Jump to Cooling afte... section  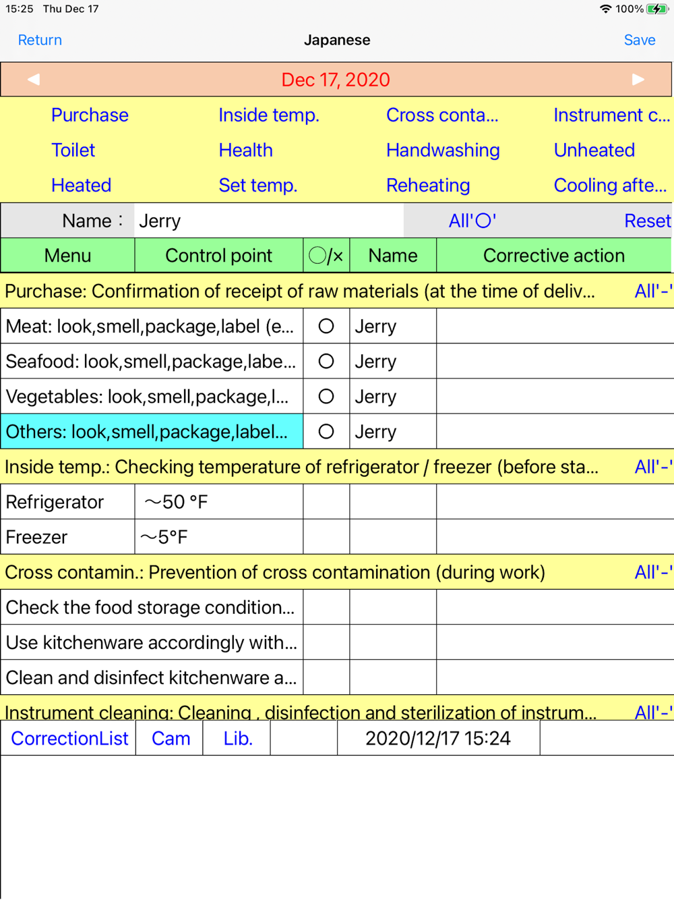click(610, 185)
